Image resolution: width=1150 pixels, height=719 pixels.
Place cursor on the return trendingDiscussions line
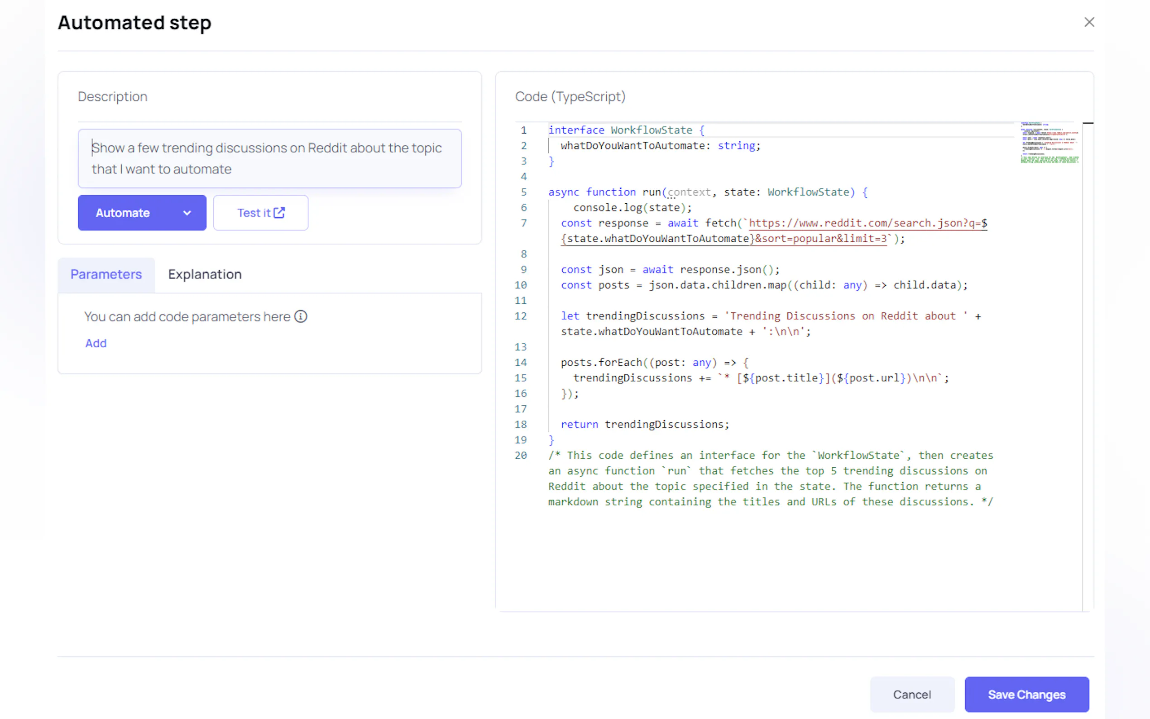(x=644, y=424)
